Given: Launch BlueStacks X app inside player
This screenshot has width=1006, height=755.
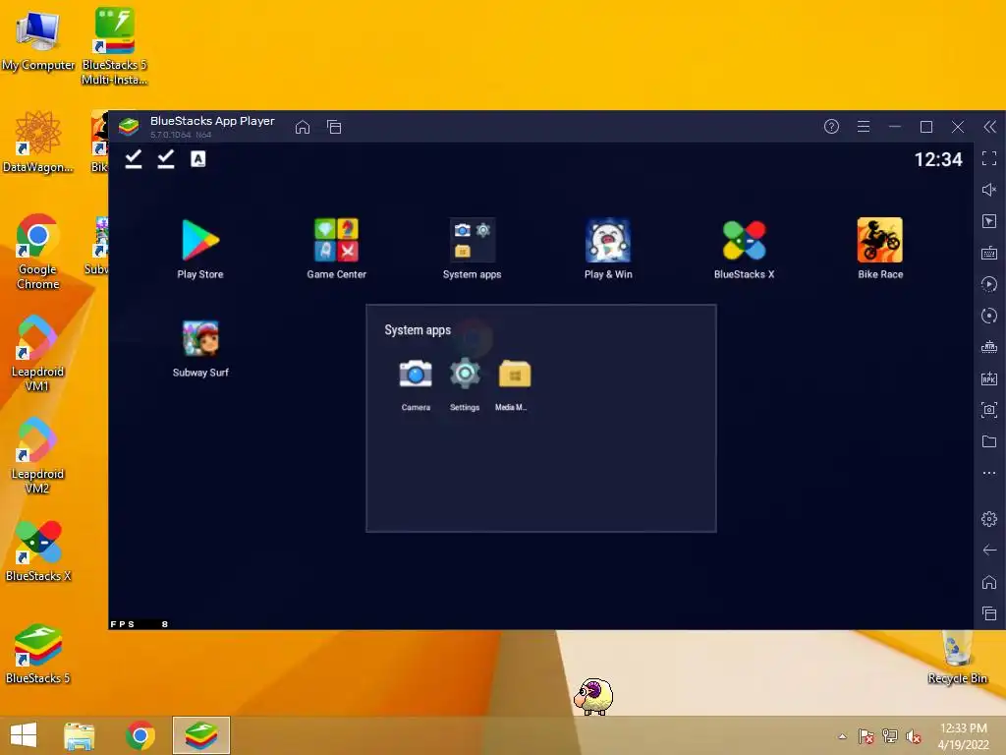Looking at the screenshot, I should [x=745, y=241].
